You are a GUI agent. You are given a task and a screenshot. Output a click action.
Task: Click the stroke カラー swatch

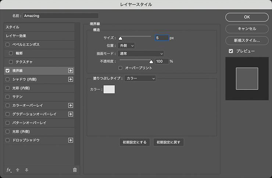pos(109,89)
